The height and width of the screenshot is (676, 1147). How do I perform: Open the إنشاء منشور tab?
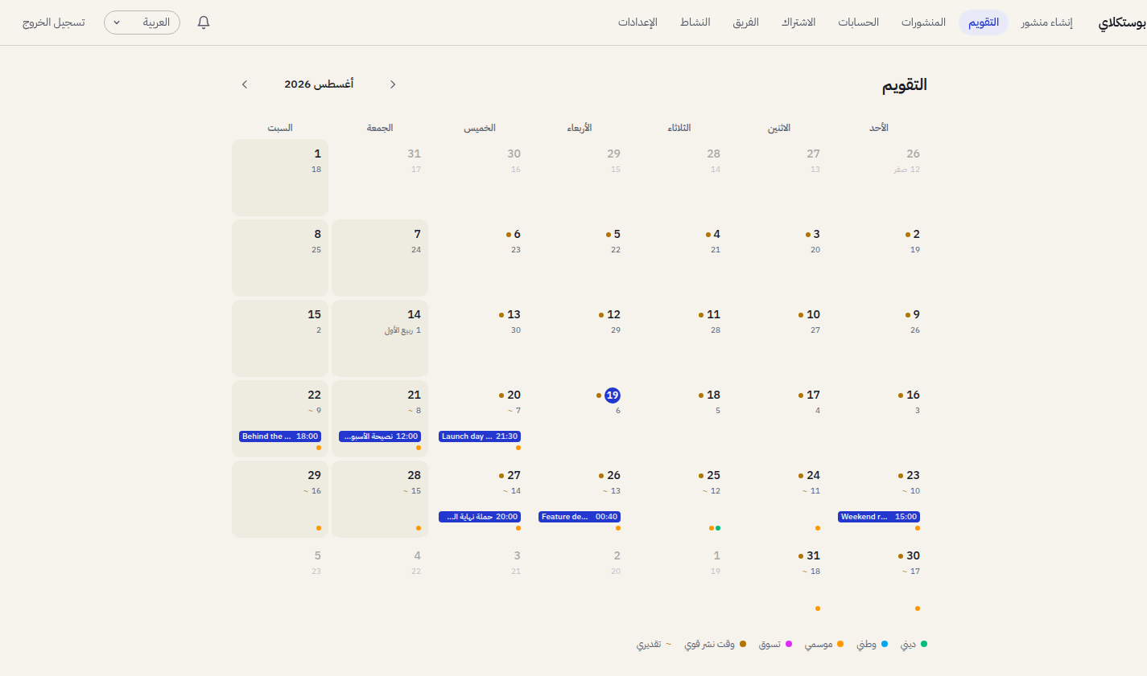pos(1046,23)
